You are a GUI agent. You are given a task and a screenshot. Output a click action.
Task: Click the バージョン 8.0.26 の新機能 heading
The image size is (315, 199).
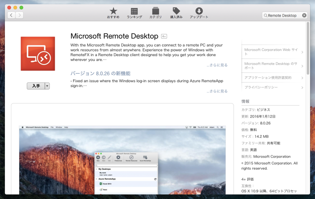[100, 74]
